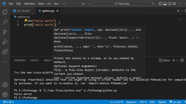Change encoding via UTF-8 status item

pyautogui.click(x=143, y=102)
